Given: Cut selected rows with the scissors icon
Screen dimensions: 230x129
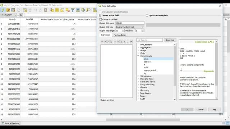Looking at the screenshot, I should 35,10.
